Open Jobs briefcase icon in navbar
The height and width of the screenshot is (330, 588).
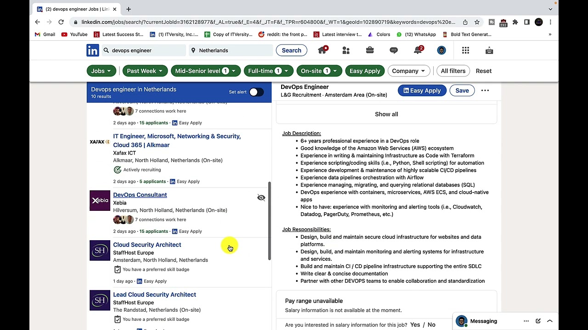[x=370, y=50]
